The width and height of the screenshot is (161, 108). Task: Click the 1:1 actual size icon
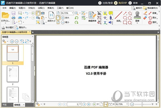click(x=51, y=15)
